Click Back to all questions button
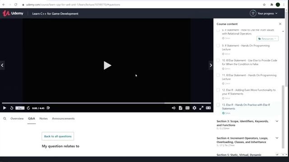The width and height of the screenshot is (289, 162). click(58, 136)
